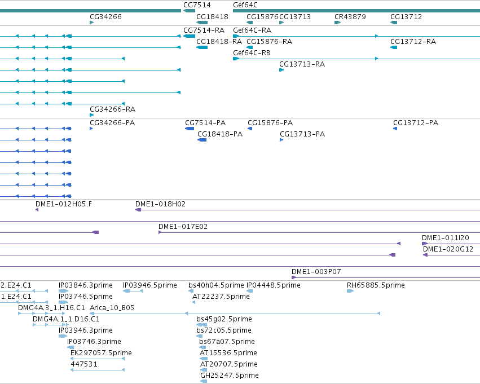Click the CG18418-PA protein glyph

coord(202,140)
